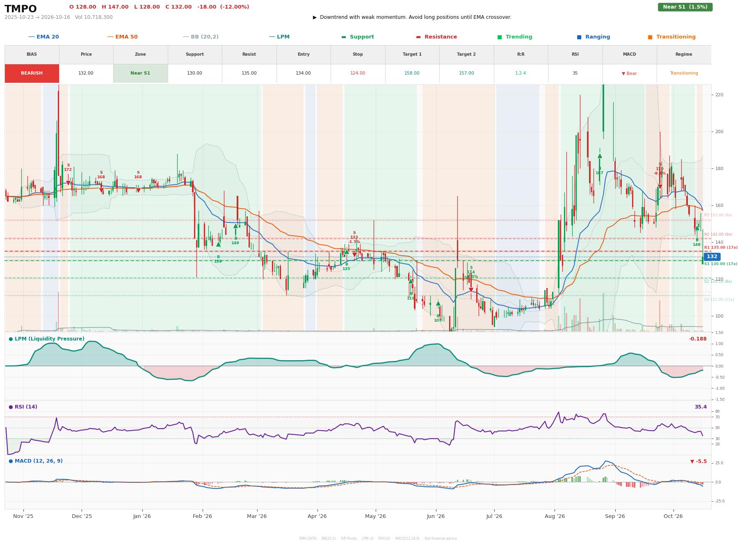Image resolution: width=742 pixels, height=545 pixels.
Task: Select the Support value 130.00
Action: point(194,73)
